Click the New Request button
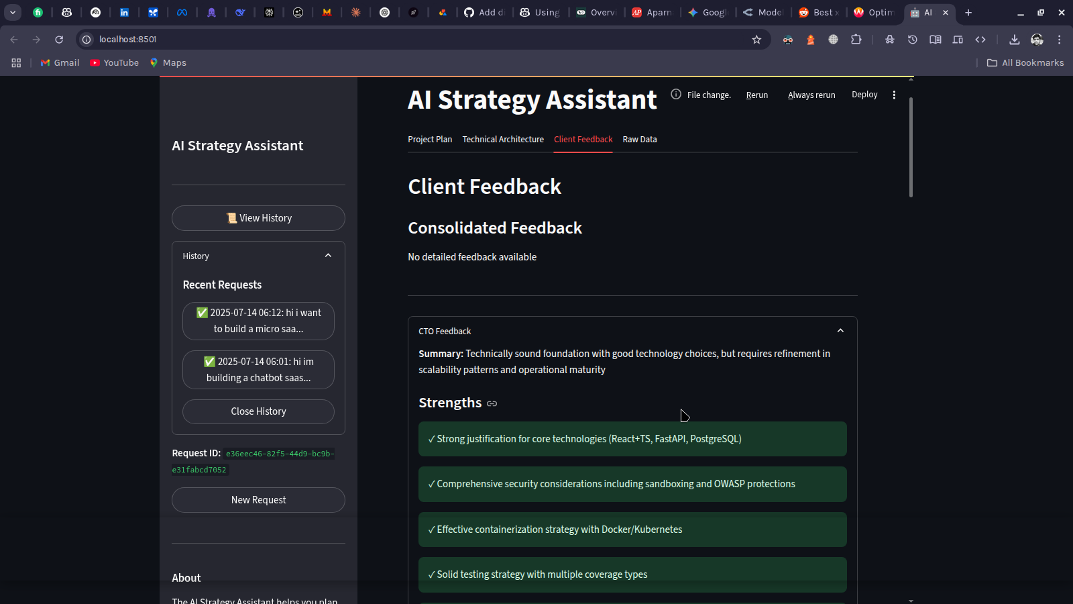1073x604 pixels. [x=258, y=500]
